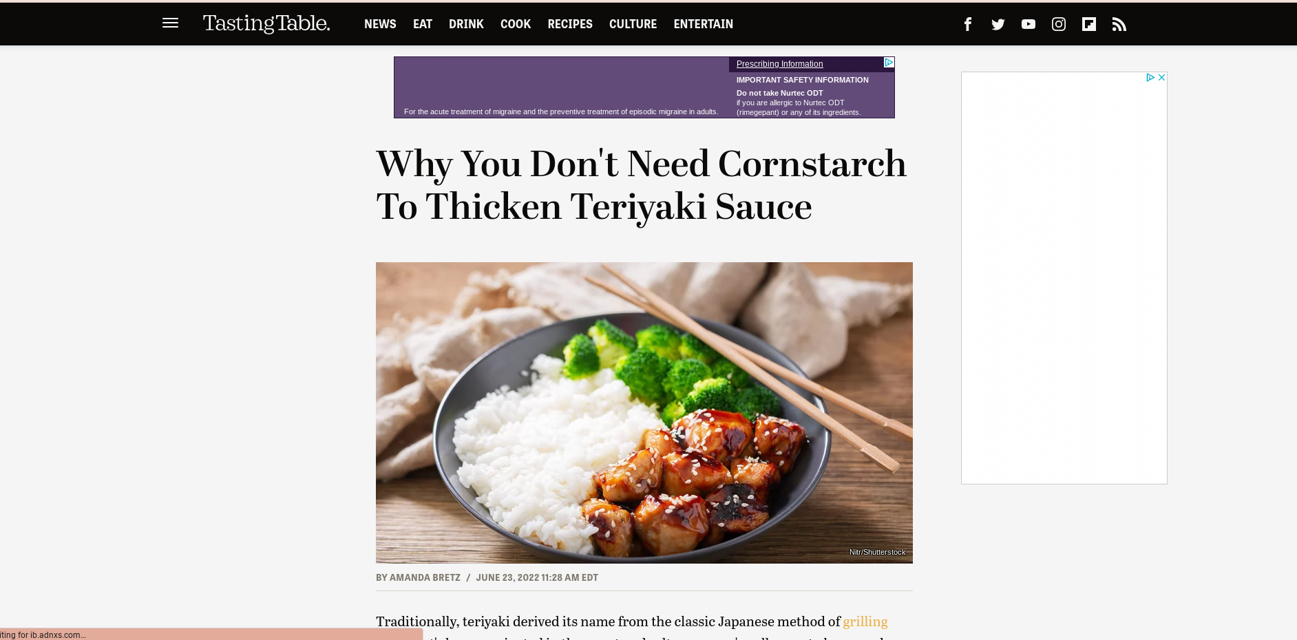This screenshot has height=640, width=1297.
Task: Open the Flipboard icon in header
Action: pyautogui.click(x=1088, y=24)
